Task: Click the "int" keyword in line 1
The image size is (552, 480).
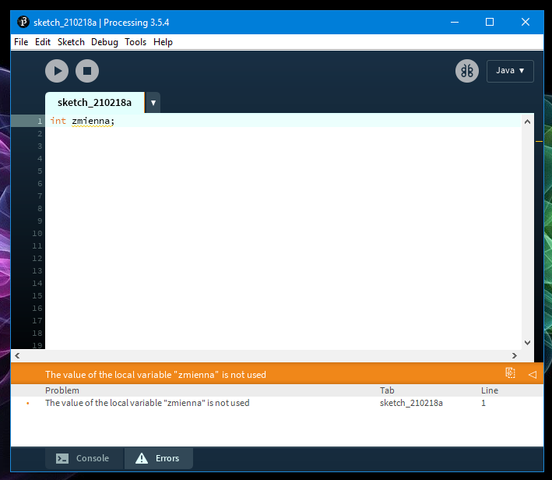Action: [58, 121]
